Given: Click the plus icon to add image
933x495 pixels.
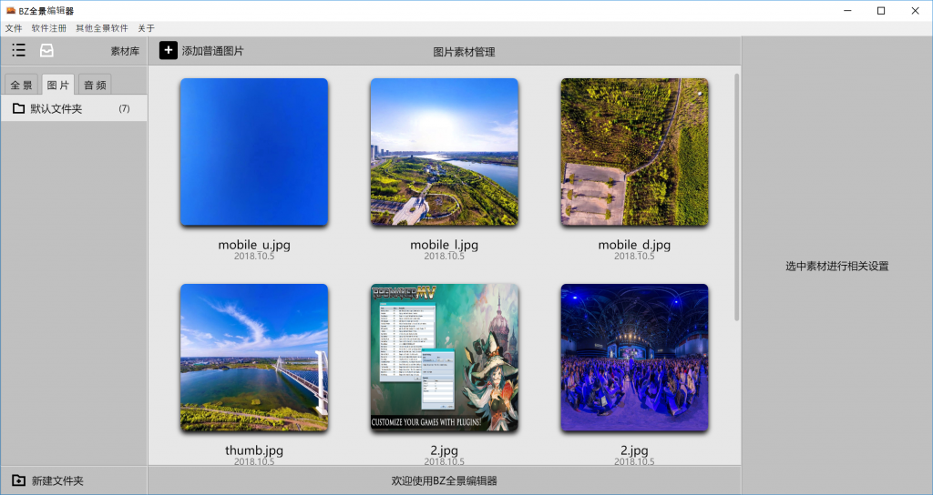Looking at the screenshot, I should click(x=169, y=50).
